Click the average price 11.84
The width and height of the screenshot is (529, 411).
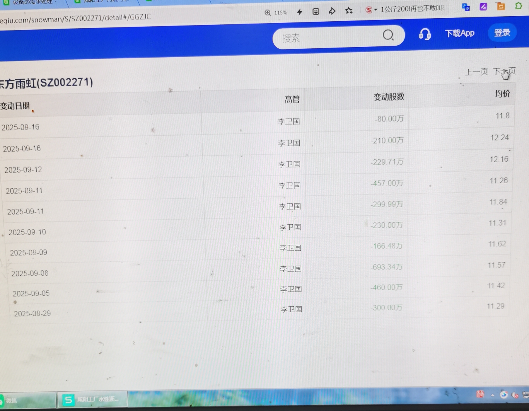point(498,202)
